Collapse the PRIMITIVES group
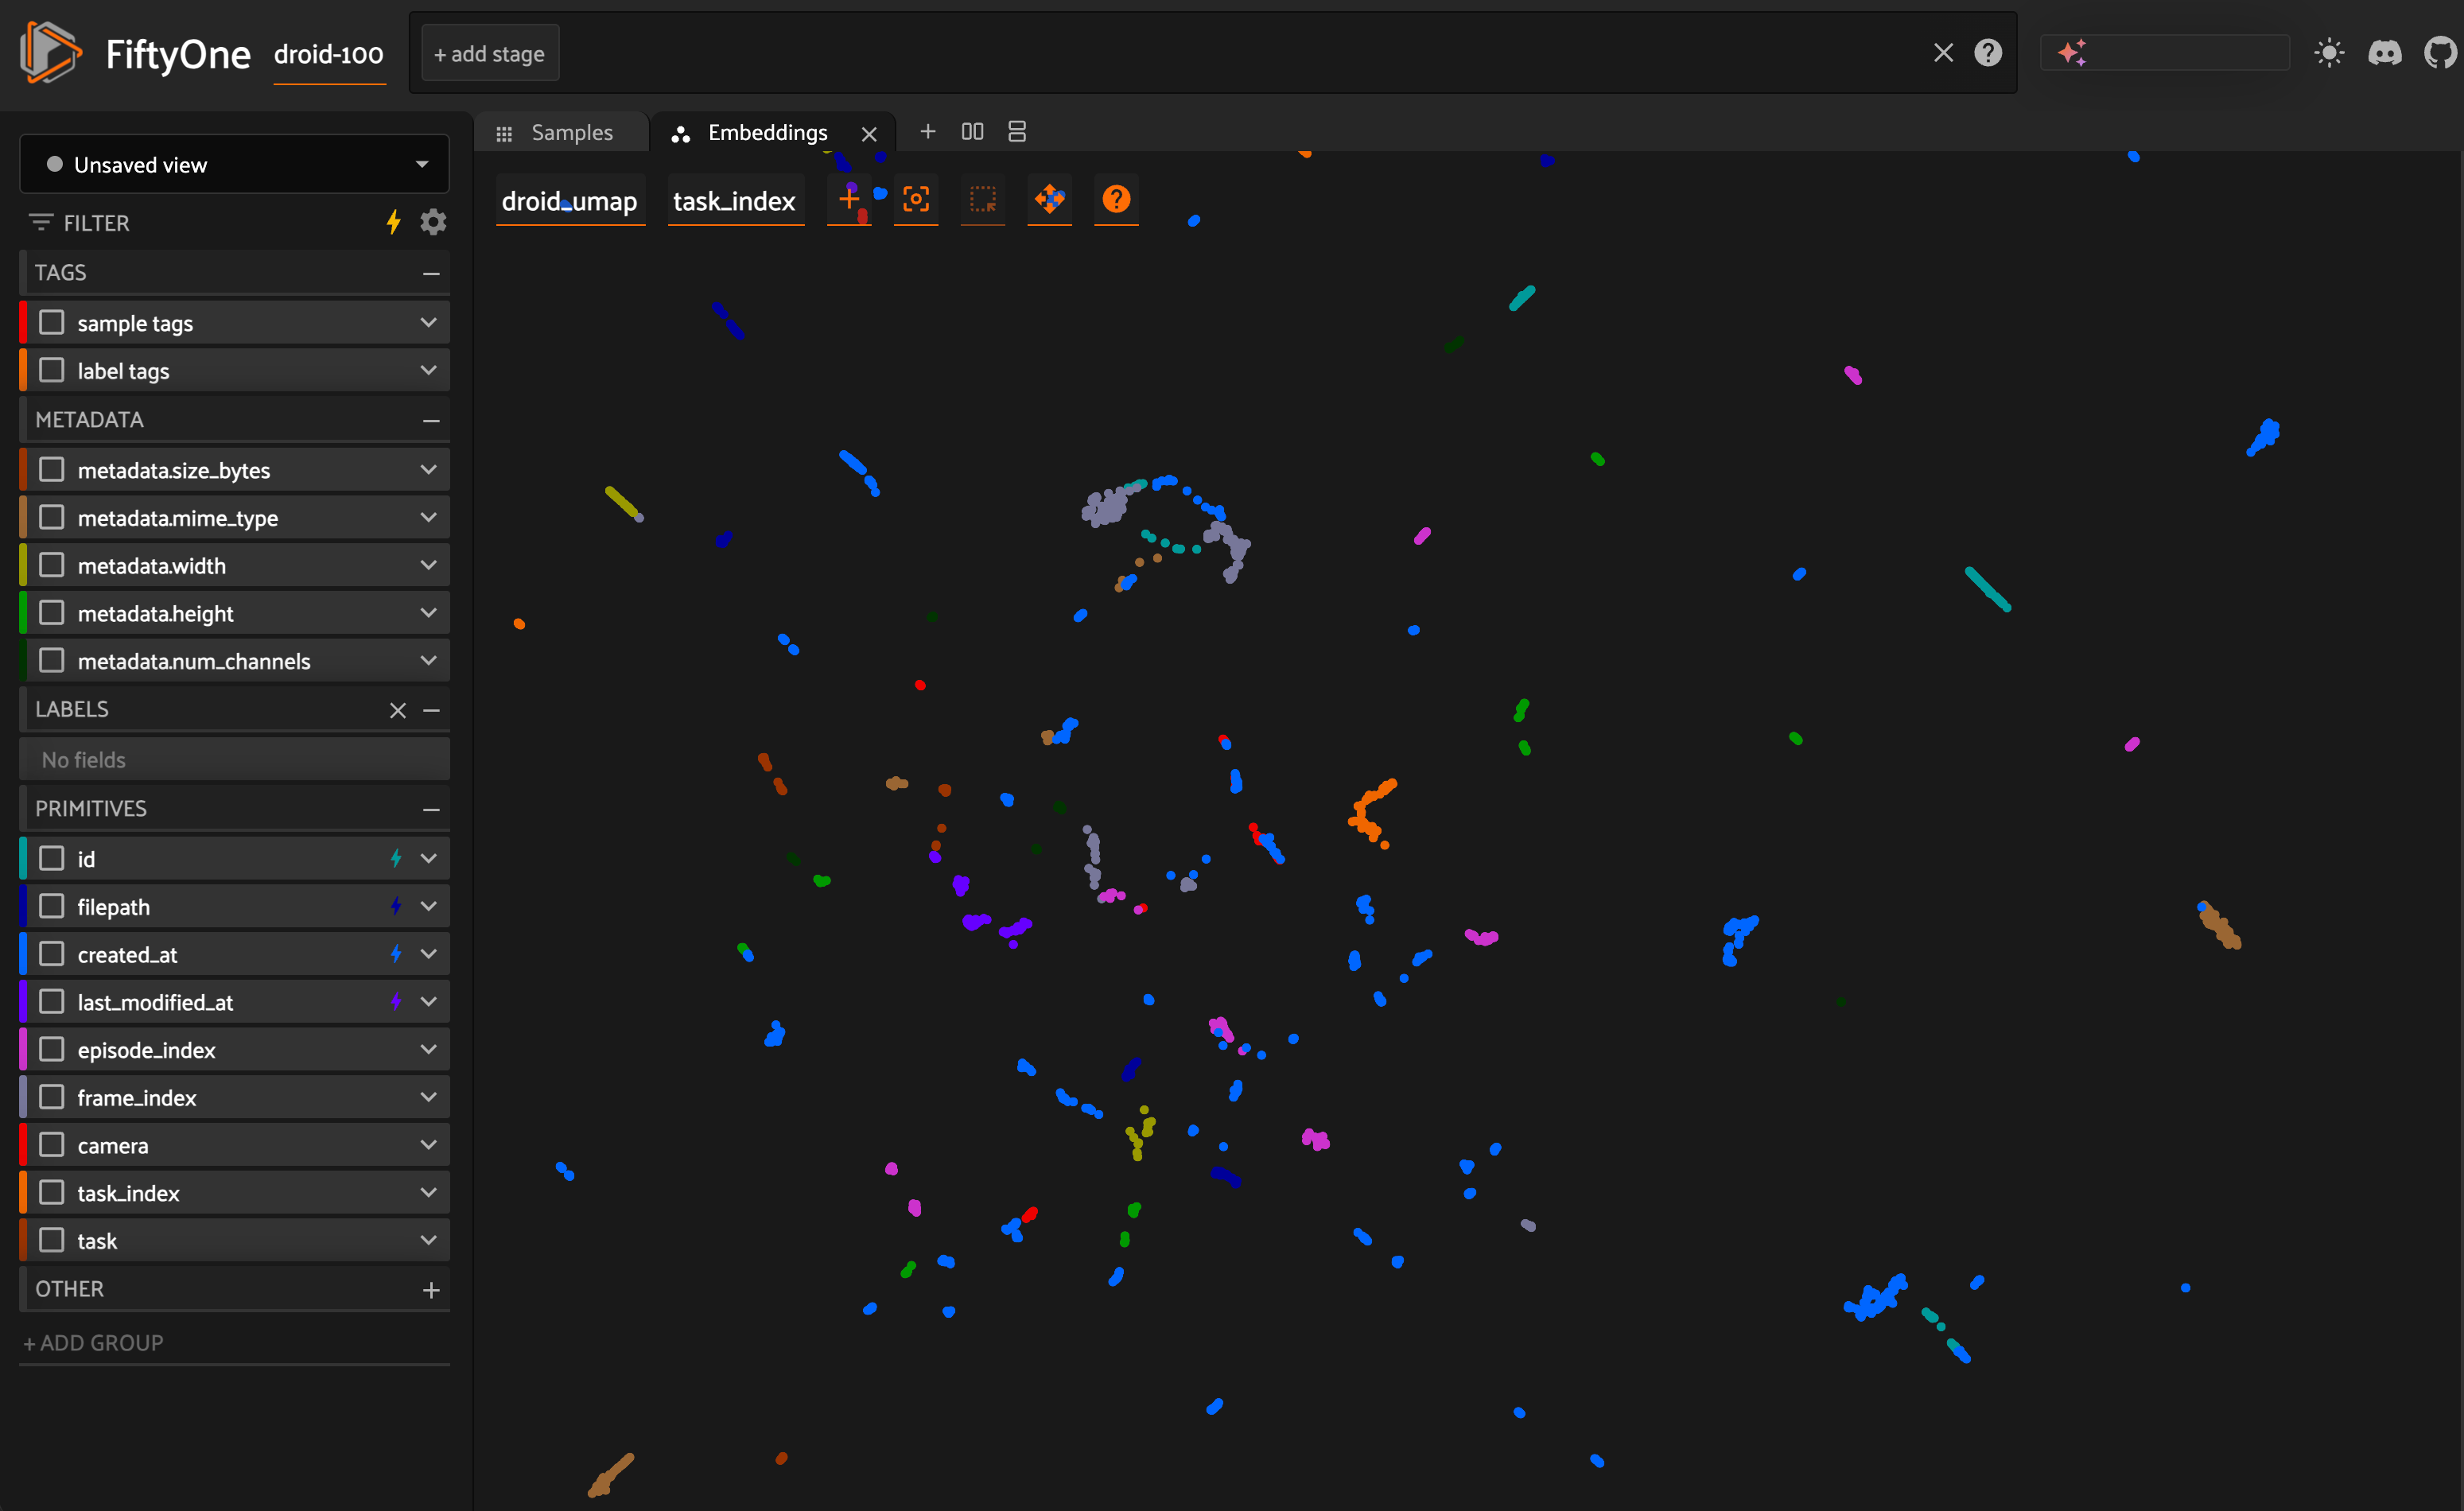Screen dimensions: 2464x1511 431,809
